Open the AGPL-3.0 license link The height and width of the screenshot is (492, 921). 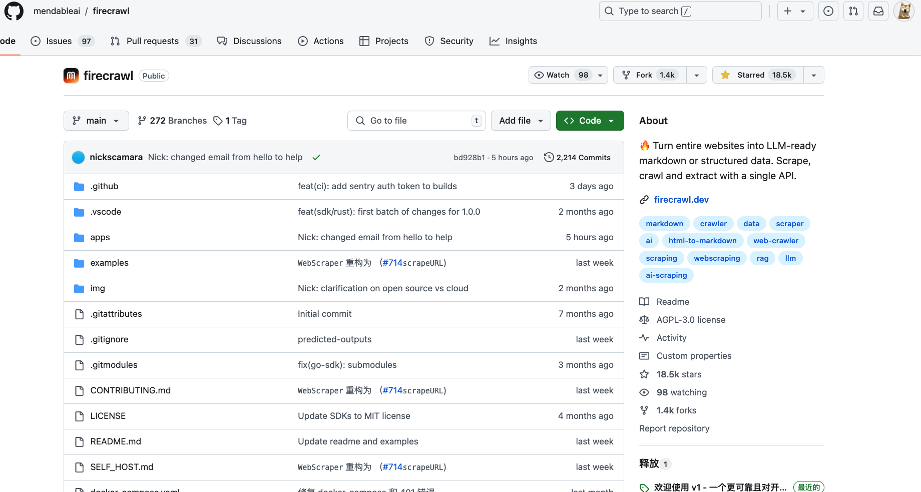click(x=691, y=320)
